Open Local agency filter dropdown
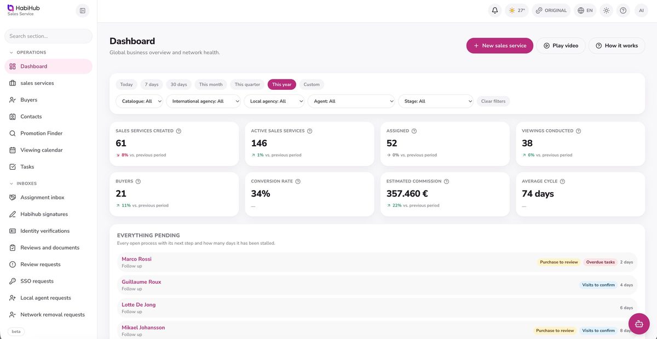Screen dimensions: 657x339 274,101
